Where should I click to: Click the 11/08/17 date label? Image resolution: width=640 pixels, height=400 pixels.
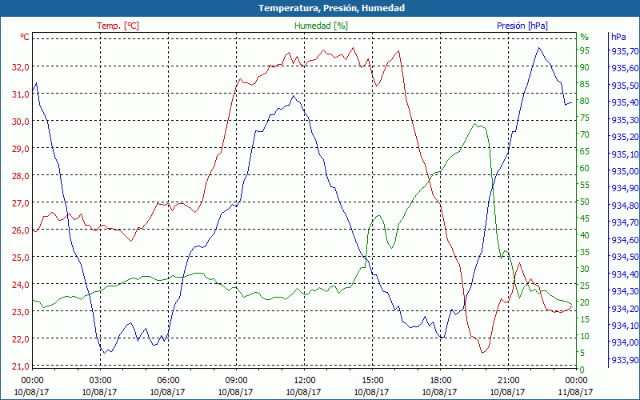point(576,392)
